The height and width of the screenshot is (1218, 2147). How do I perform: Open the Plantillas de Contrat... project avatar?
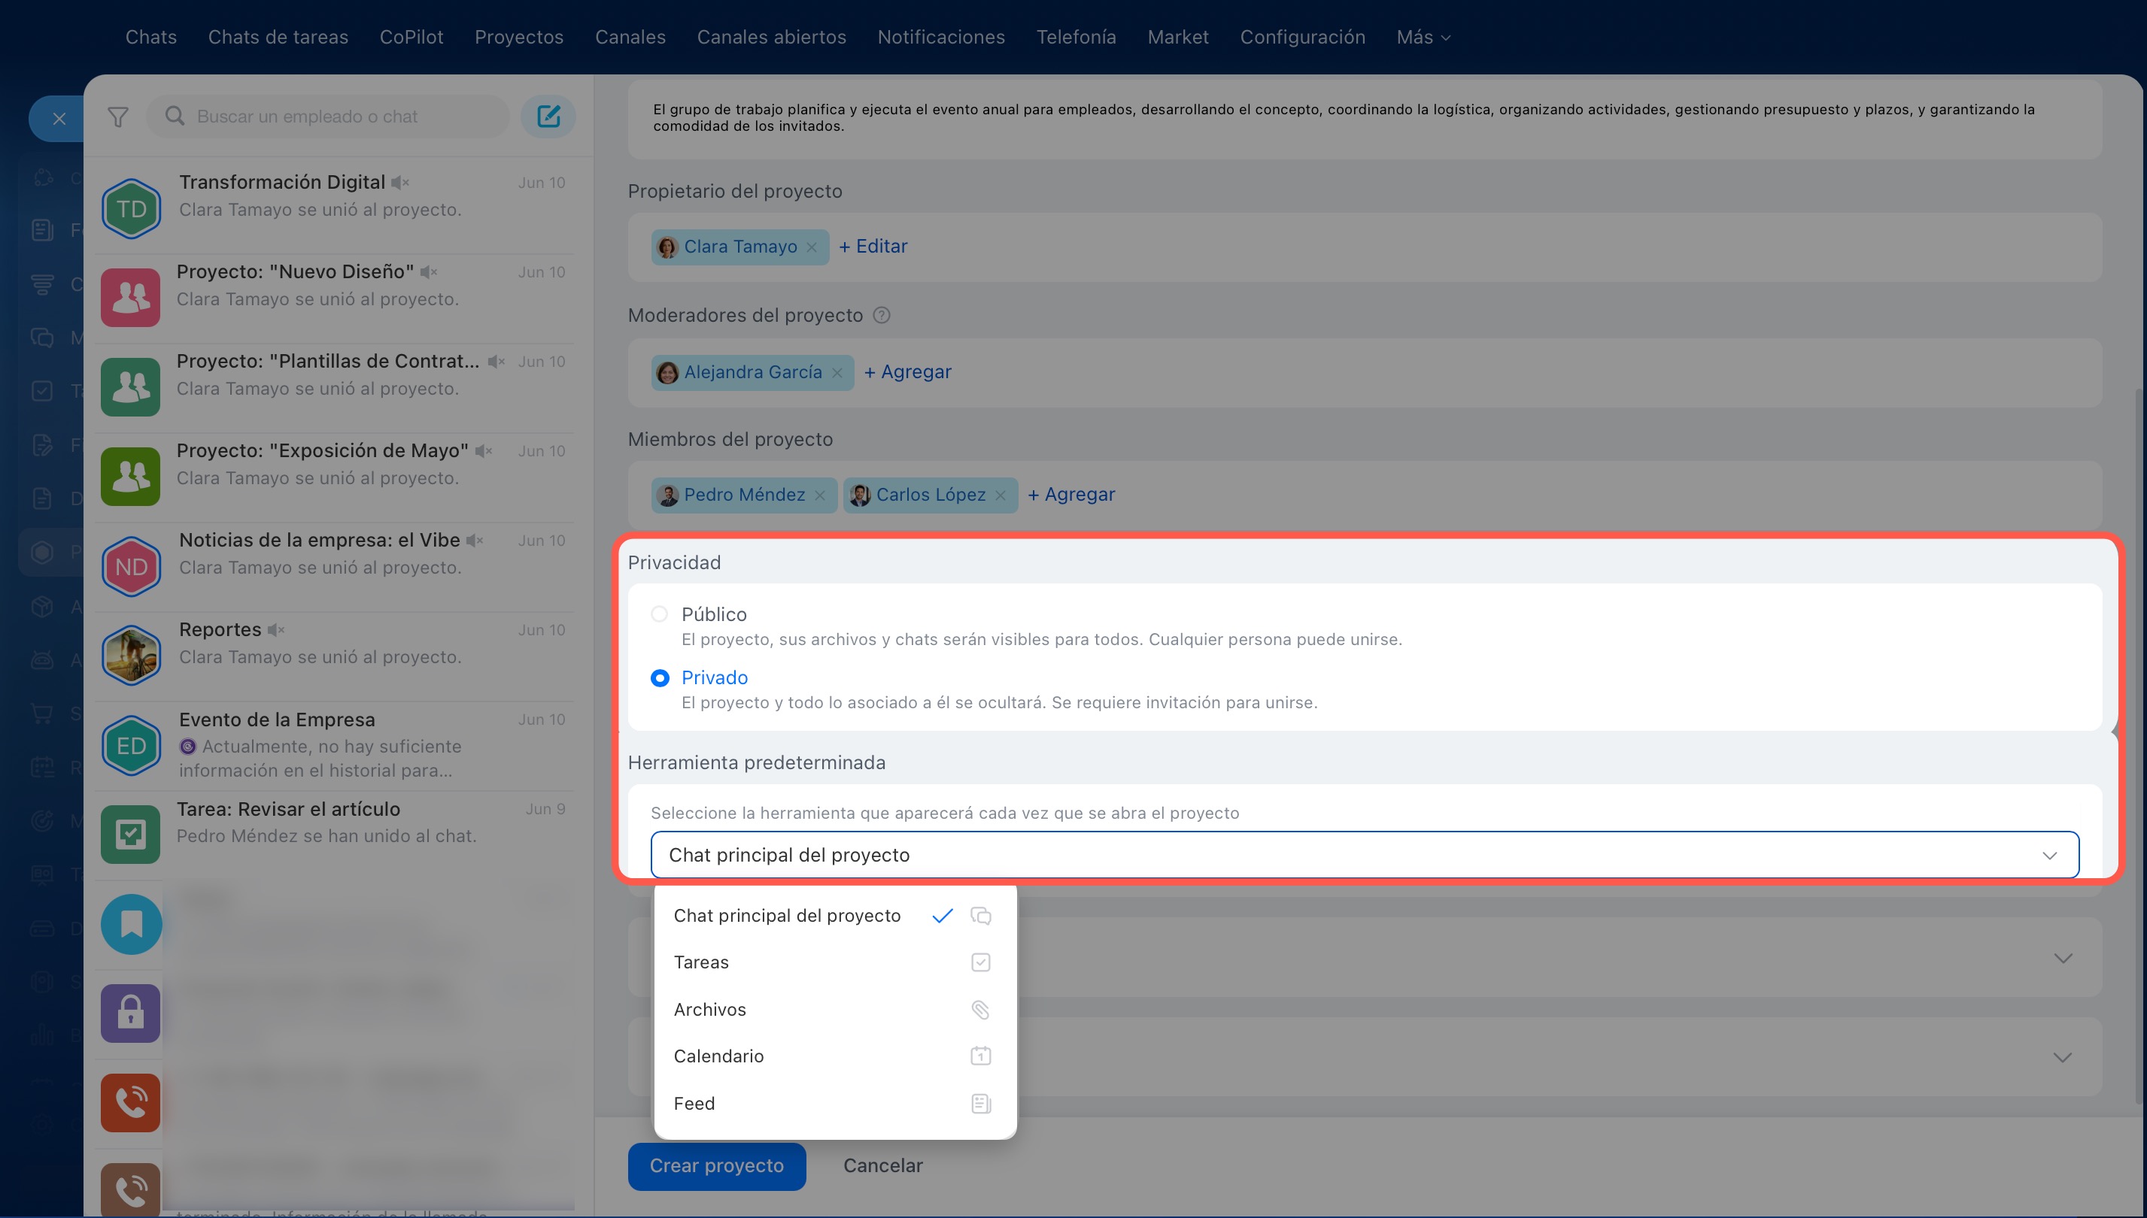[131, 386]
